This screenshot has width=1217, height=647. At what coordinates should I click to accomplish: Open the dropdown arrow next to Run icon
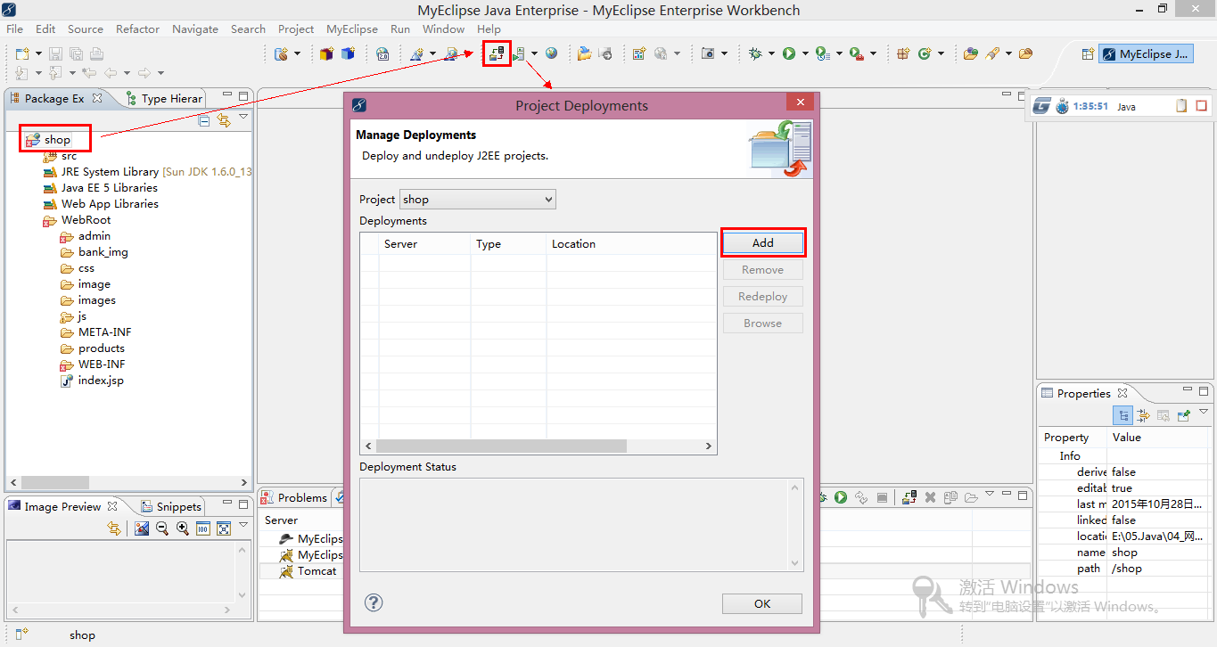[x=805, y=53]
